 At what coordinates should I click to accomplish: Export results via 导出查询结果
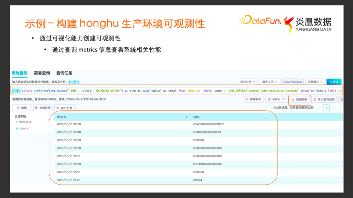pos(324,99)
